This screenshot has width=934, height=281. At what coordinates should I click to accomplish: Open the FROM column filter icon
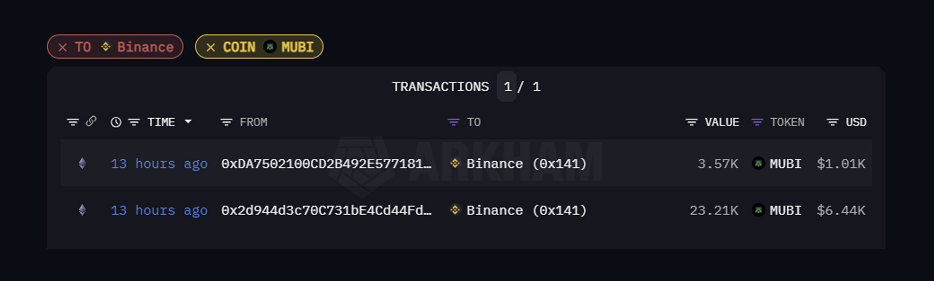tap(226, 122)
